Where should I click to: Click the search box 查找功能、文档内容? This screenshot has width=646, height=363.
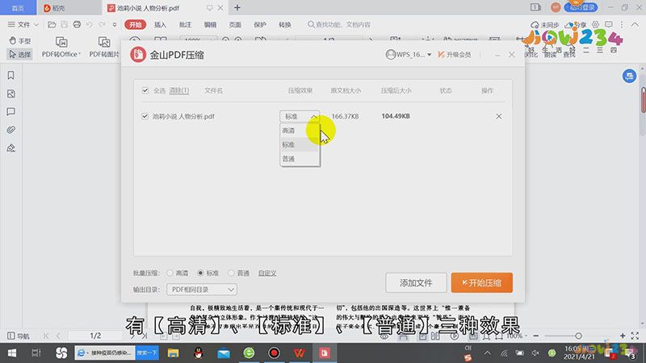pyautogui.click(x=339, y=25)
